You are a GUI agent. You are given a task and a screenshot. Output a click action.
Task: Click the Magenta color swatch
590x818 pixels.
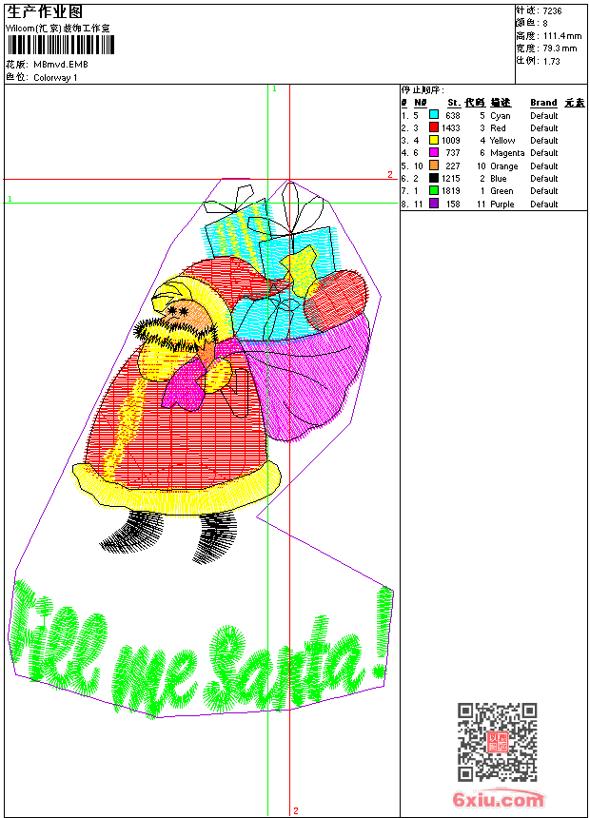pos(433,152)
